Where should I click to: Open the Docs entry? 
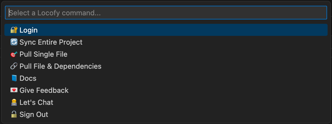coord(28,78)
